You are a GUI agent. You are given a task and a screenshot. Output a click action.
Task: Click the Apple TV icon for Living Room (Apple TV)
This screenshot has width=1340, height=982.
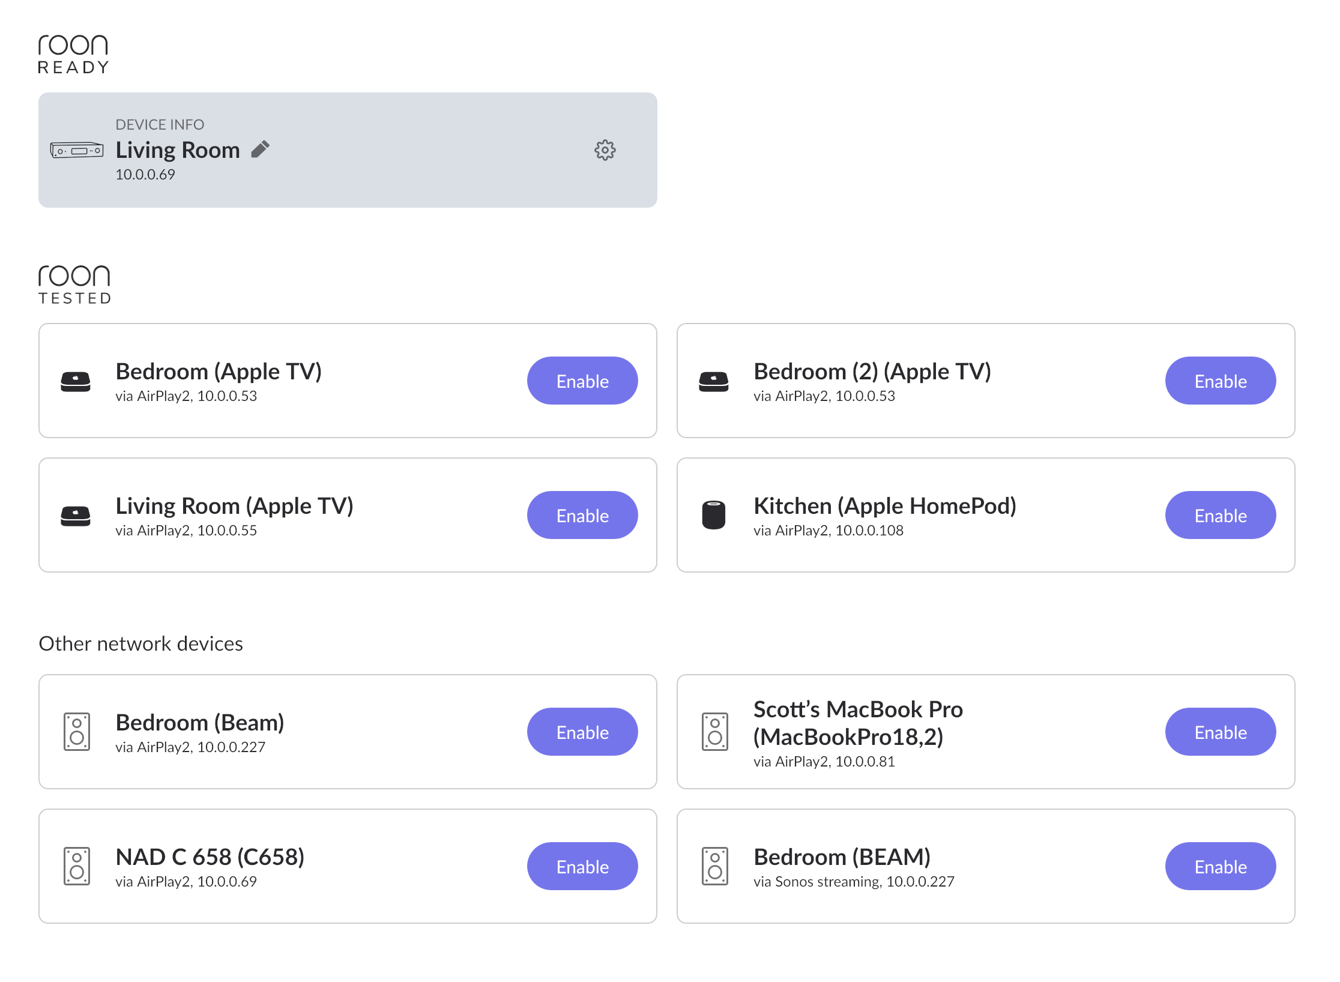[76, 516]
